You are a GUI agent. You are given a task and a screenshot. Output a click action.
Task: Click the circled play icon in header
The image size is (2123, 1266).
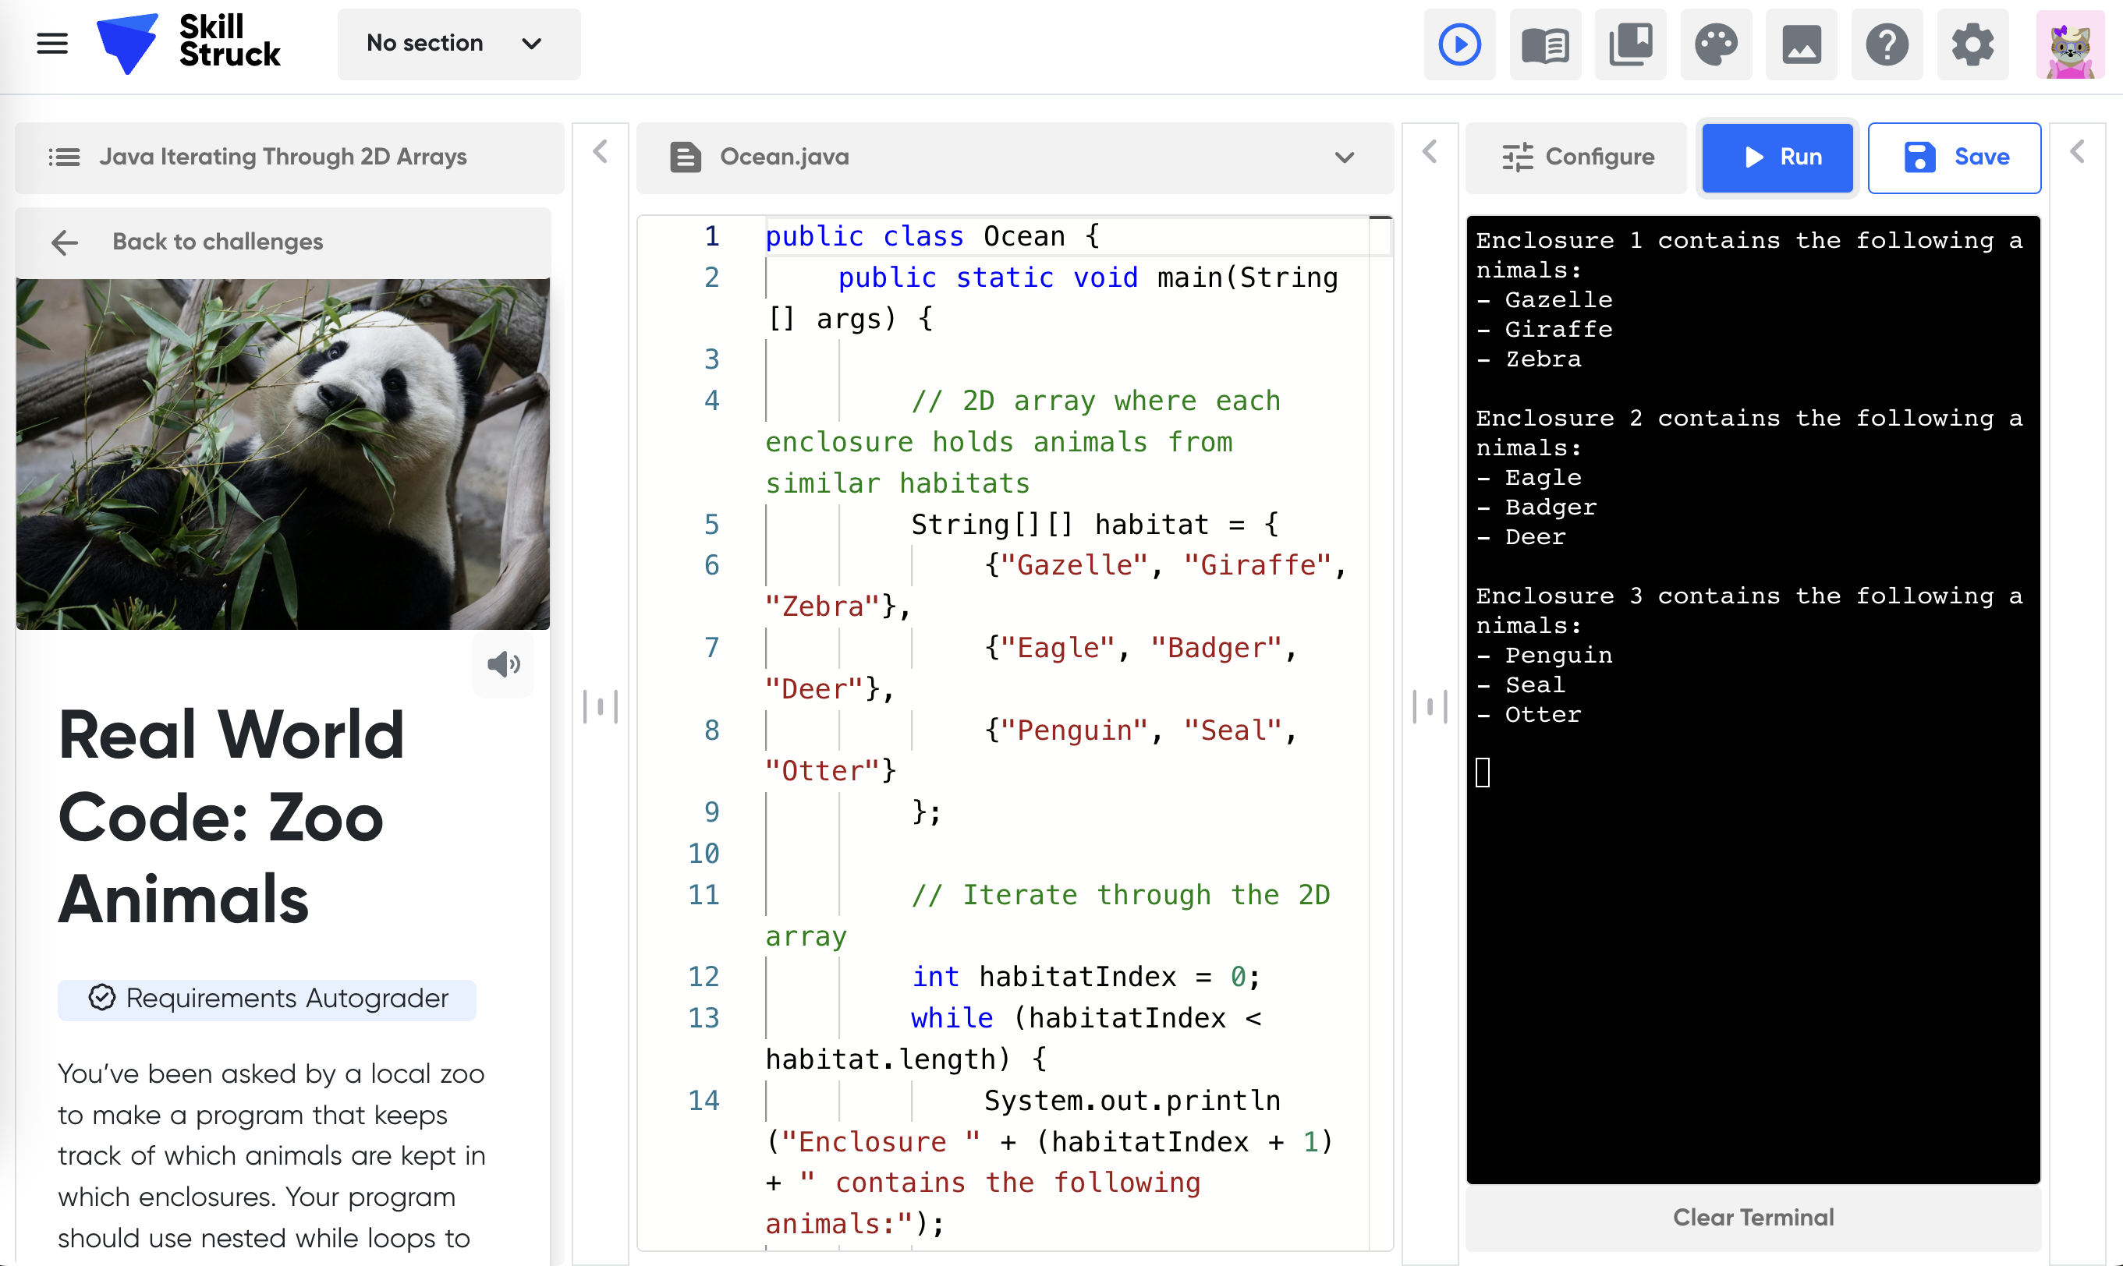click(1459, 44)
